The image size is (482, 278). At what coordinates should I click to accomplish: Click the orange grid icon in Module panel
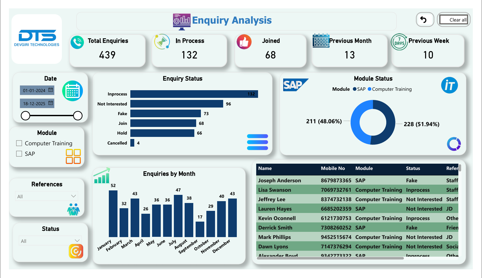(73, 156)
